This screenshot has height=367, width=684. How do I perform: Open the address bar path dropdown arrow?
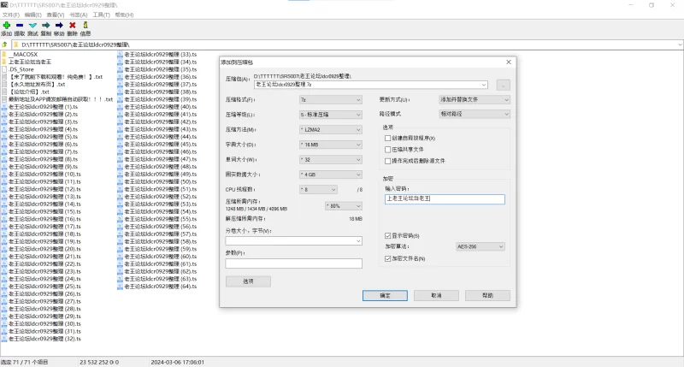pyautogui.click(x=680, y=44)
